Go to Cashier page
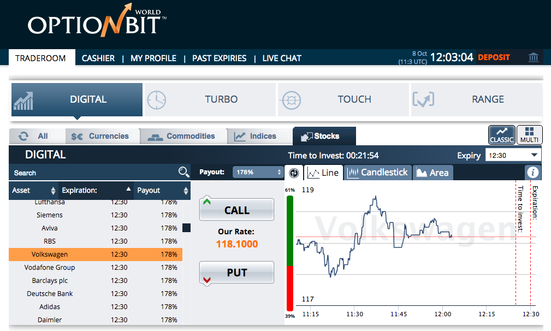Image resolution: width=551 pixels, height=331 pixels. [98, 58]
